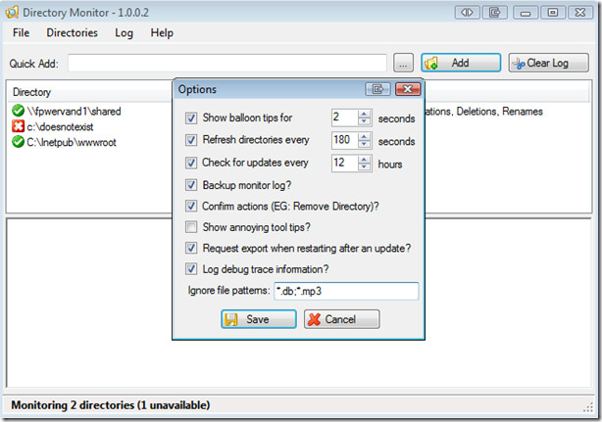Open the Log menu
This screenshot has width=602, height=422.
(x=124, y=33)
